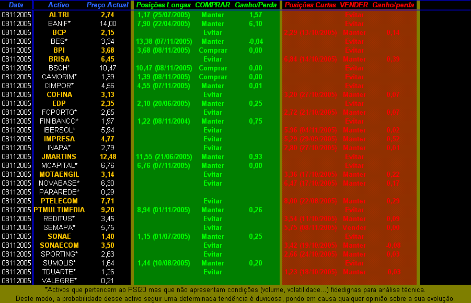Select the SONAE asset name
This screenshot has width=471, height=303.
(x=59, y=236)
